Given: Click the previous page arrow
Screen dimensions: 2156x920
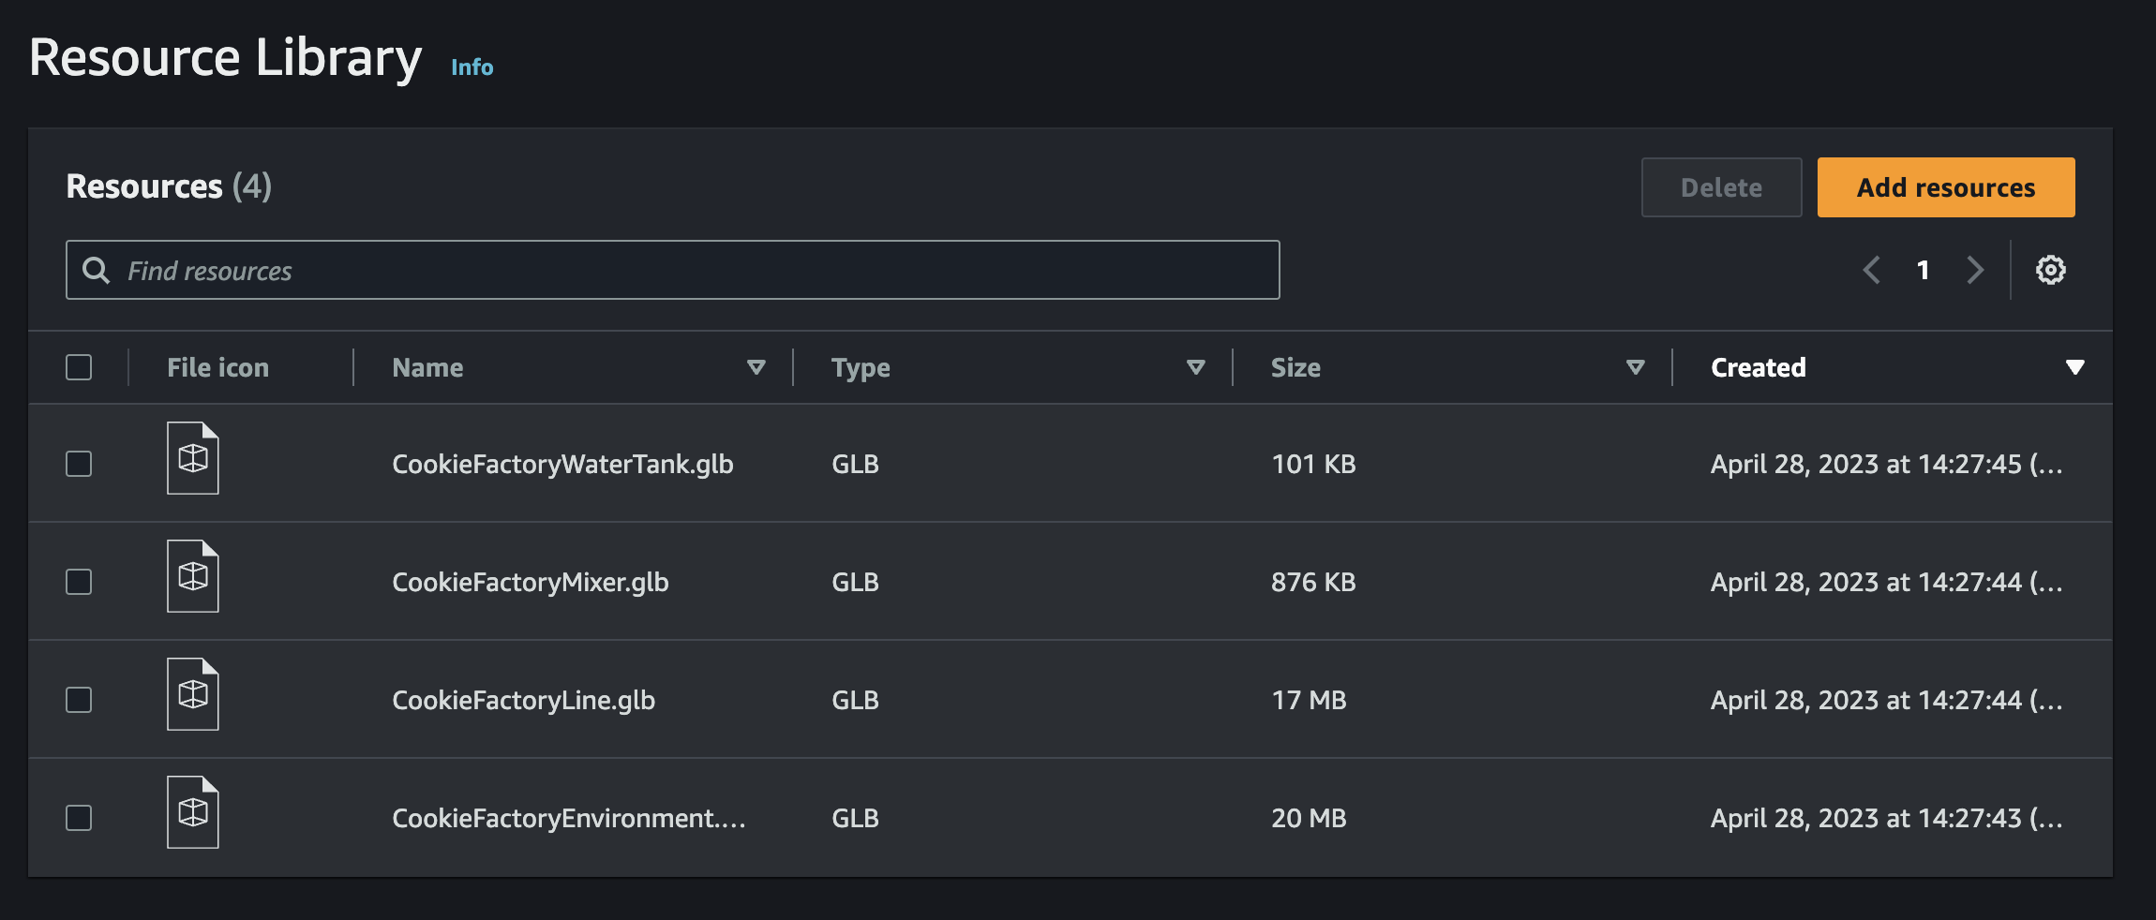Looking at the screenshot, I should pyautogui.click(x=1871, y=270).
